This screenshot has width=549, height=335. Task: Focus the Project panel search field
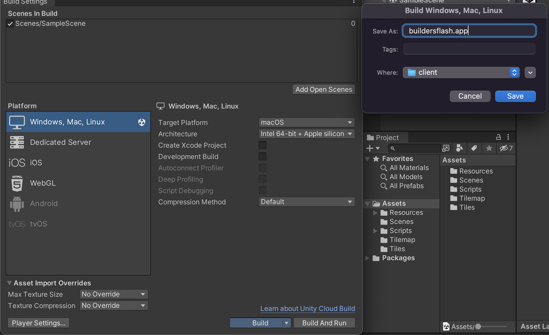point(415,148)
